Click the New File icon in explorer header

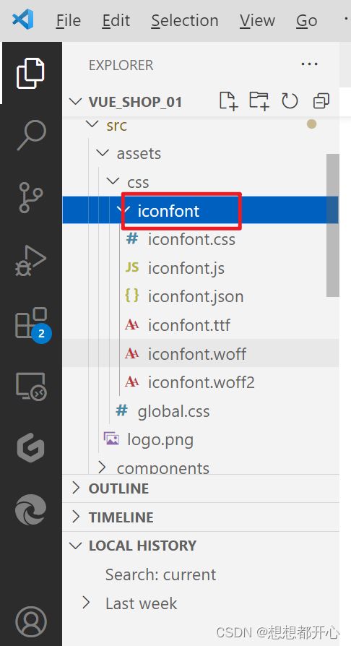228,101
